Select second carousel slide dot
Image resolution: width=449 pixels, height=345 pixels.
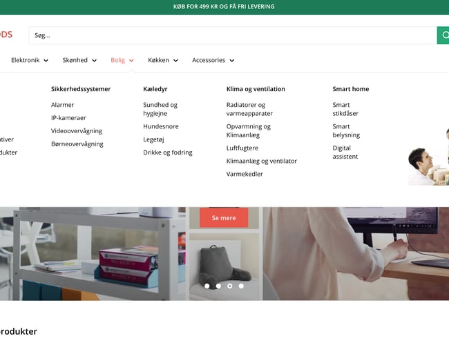218,286
